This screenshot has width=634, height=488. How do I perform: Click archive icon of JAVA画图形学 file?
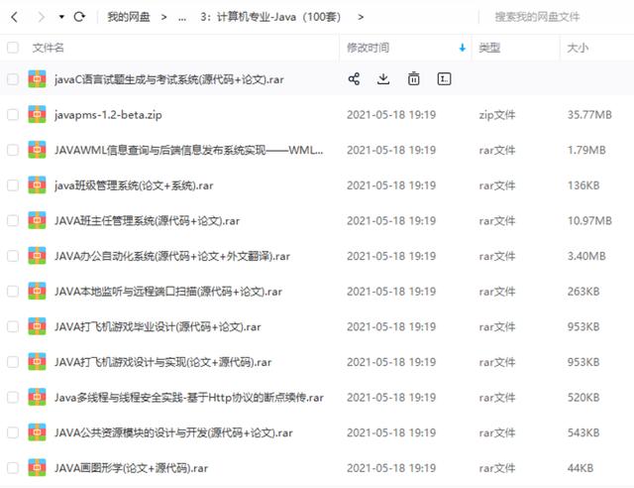pyautogui.click(x=37, y=467)
